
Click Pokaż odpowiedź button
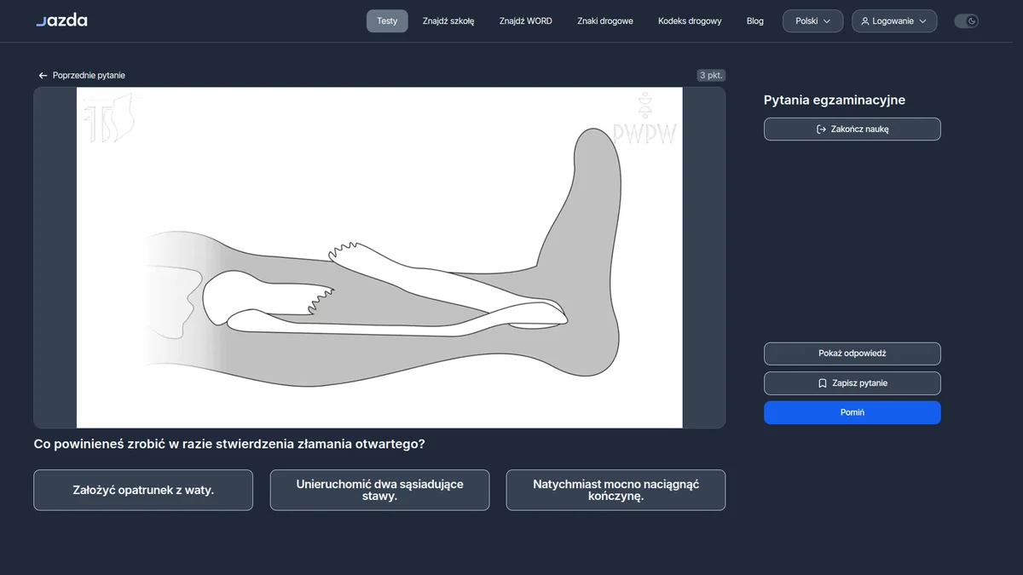(852, 354)
